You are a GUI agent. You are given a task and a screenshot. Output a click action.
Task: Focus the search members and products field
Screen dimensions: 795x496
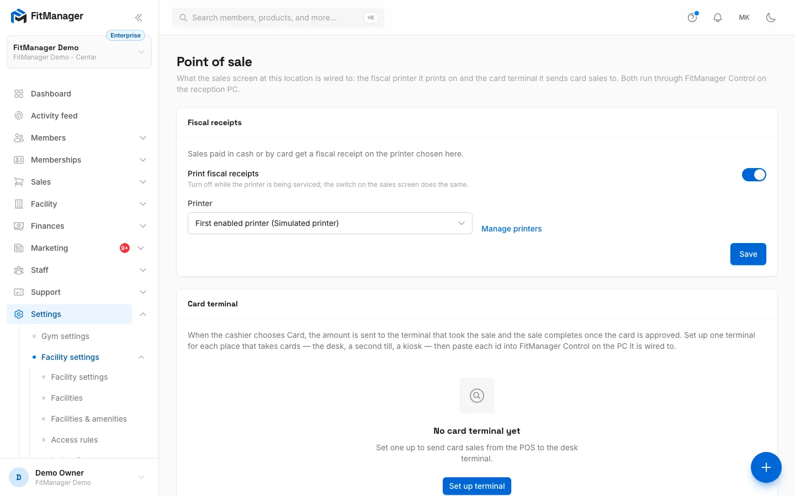[278, 18]
